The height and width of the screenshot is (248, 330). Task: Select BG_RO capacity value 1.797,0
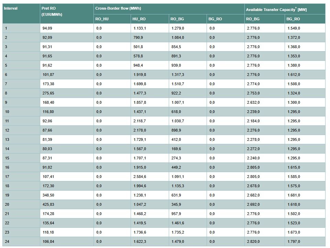coord(294,241)
